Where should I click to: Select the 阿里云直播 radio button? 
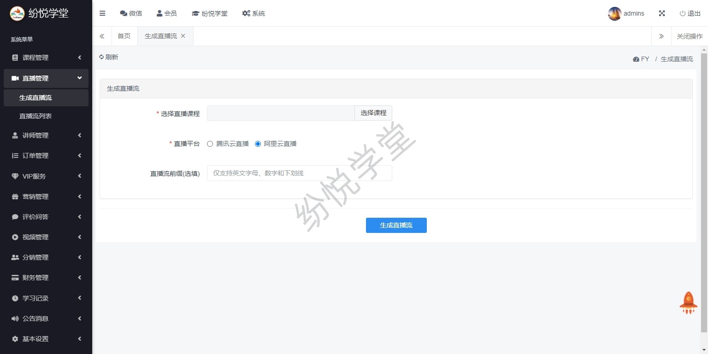tap(258, 144)
